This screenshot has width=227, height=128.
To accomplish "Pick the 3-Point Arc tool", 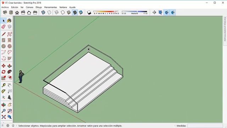I will [x=4, y=58].
